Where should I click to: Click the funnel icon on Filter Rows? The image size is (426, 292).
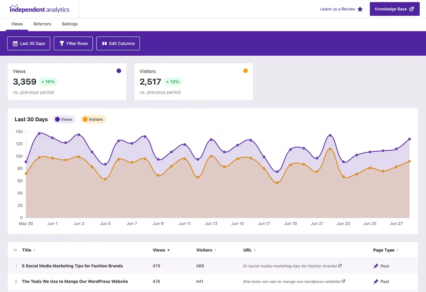click(62, 44)
